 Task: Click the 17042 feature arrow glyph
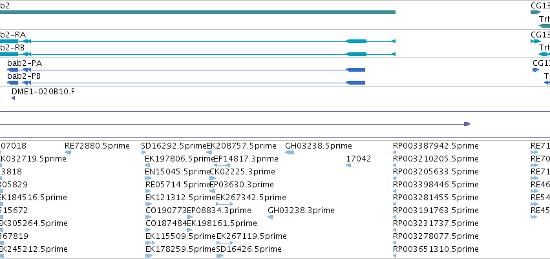click(348, 165)
